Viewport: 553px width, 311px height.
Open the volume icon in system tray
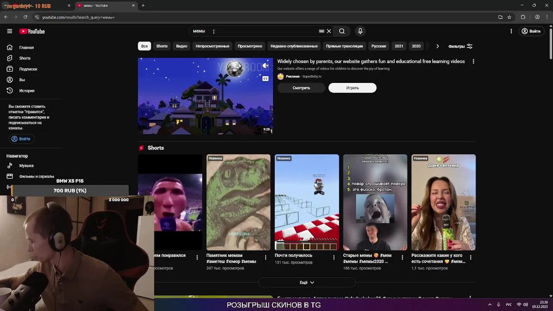click(x=526, y=305)
